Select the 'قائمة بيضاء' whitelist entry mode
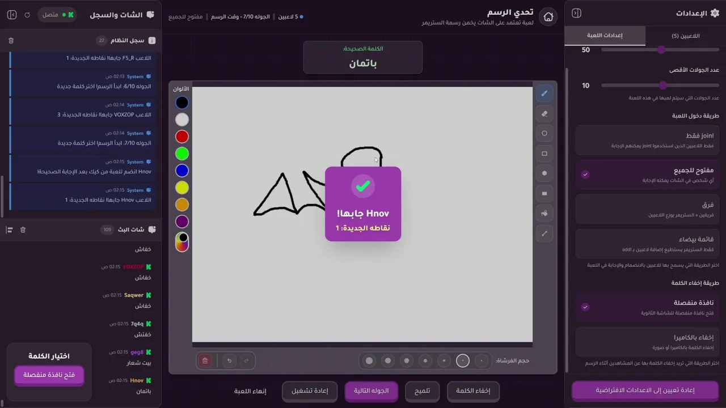 click(647, 244)
